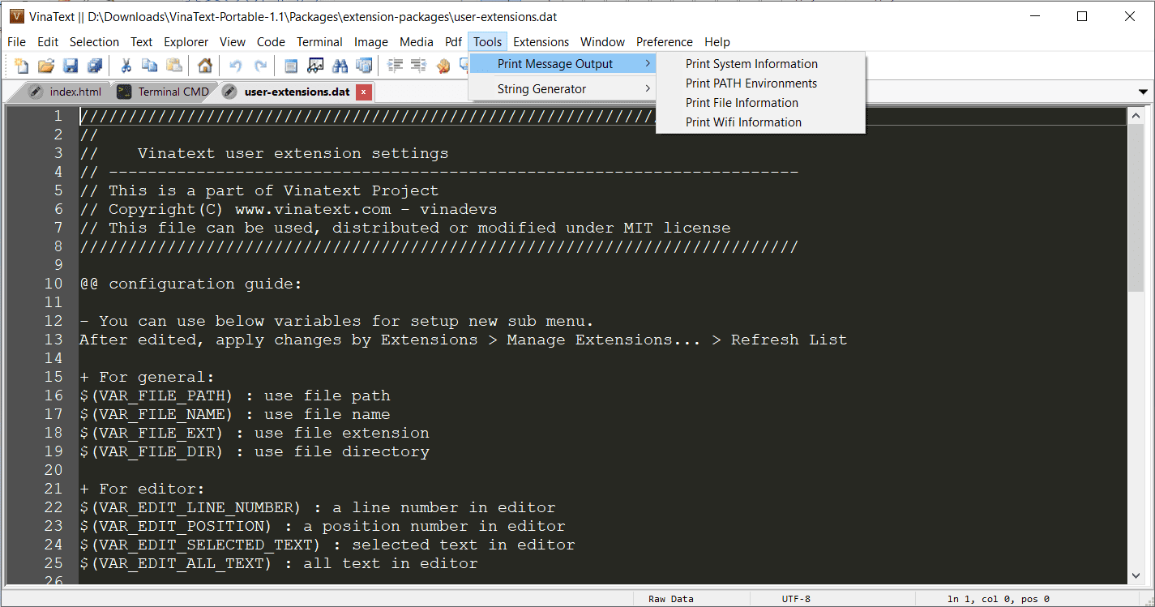The width and height of the screenshot is (1155, 607).
Task: Click the Redo arrow icon
Action: [260, 66]
